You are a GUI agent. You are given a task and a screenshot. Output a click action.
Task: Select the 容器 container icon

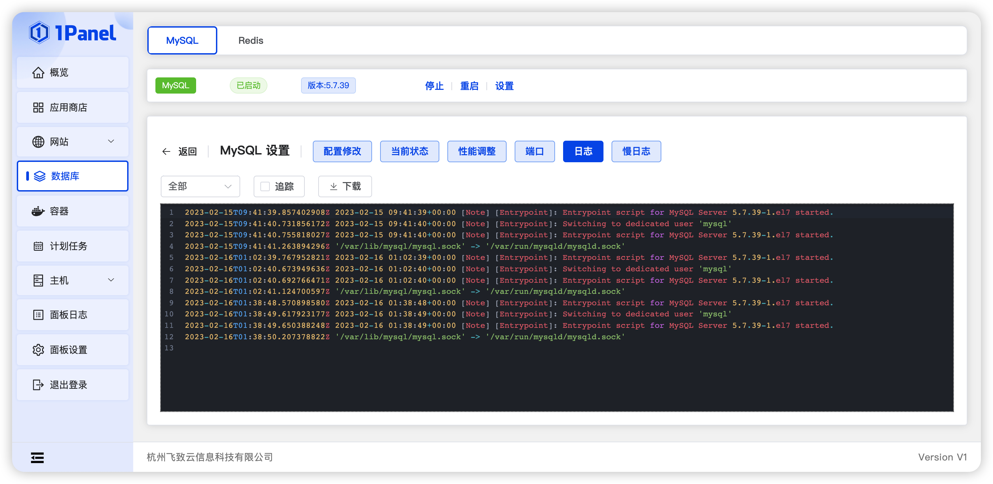coord(38,211)
